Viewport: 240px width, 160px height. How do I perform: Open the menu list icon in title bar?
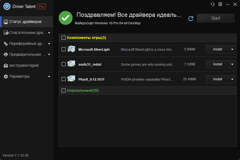(220, 4)
